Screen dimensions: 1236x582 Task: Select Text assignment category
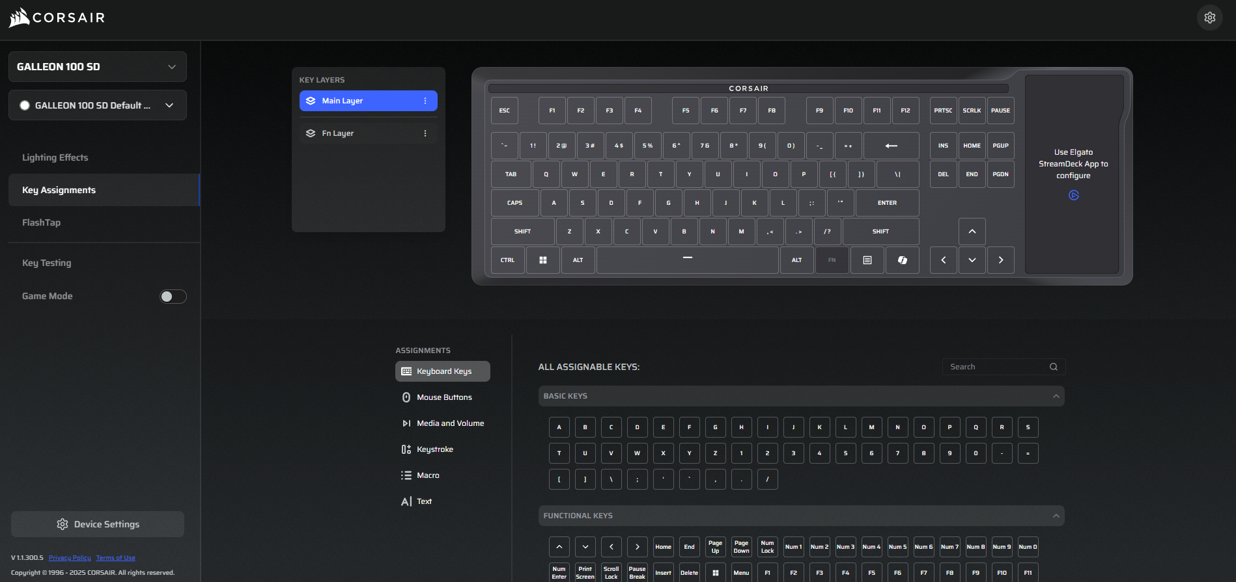pos(443,501)
